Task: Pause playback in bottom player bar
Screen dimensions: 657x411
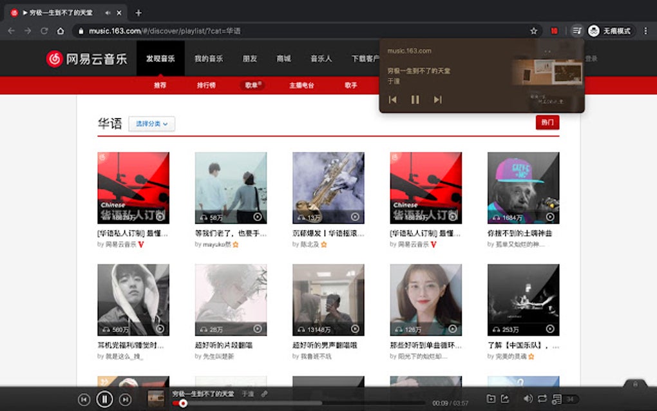Action: pyautogui.click(x=104, y=399)
